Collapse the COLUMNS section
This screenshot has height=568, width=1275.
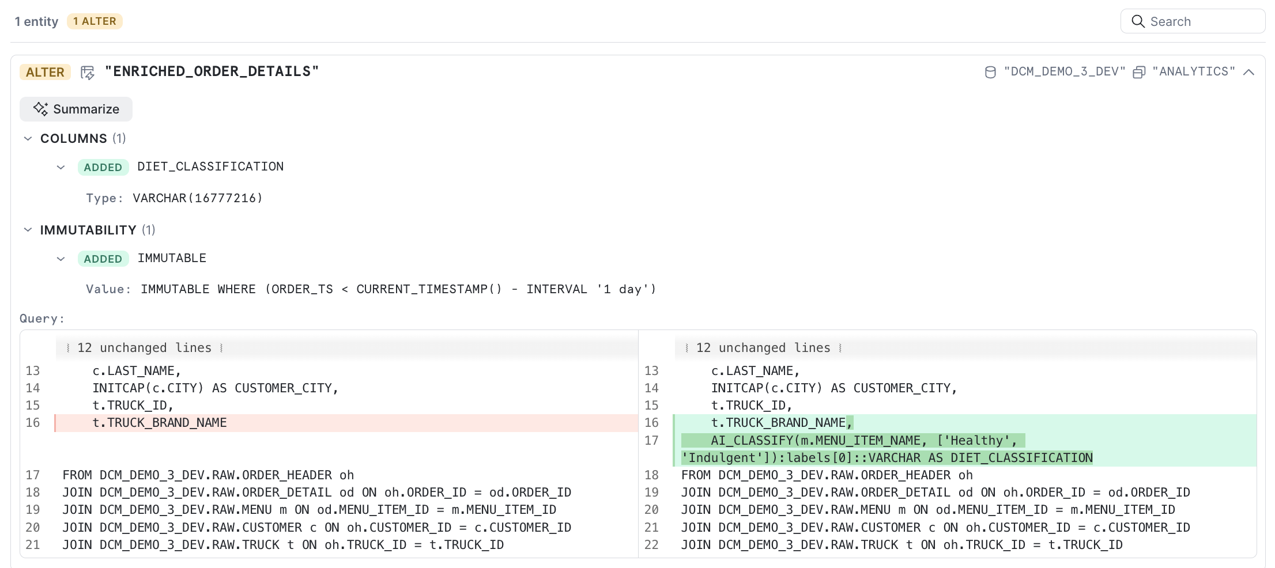[28, 138]
